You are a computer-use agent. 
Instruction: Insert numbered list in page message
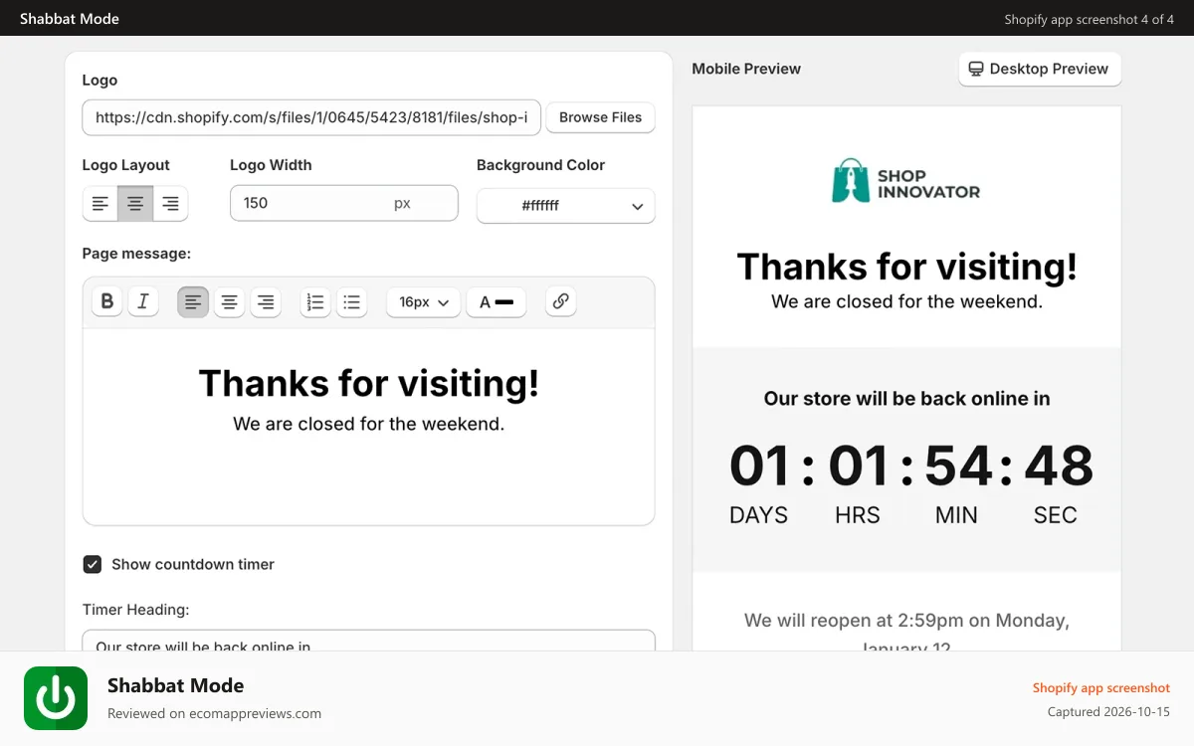pyautogui.click(x=315, y=301)
